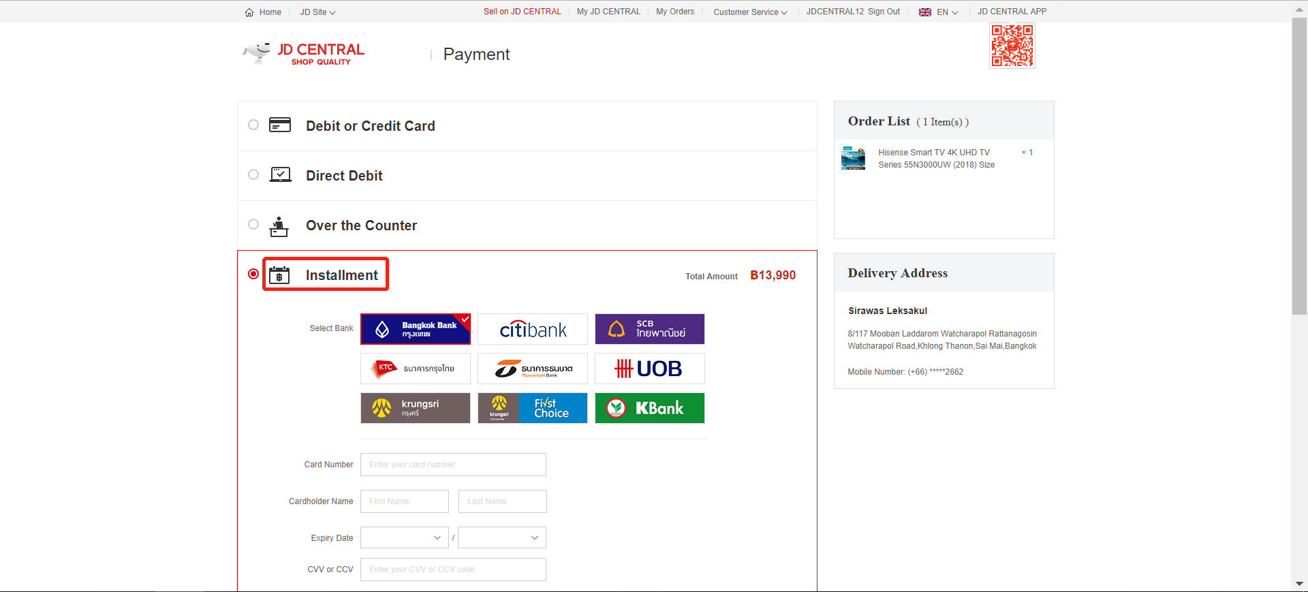Click Sign Out
Screen dimensions: 1308x592
click(884, 12)
